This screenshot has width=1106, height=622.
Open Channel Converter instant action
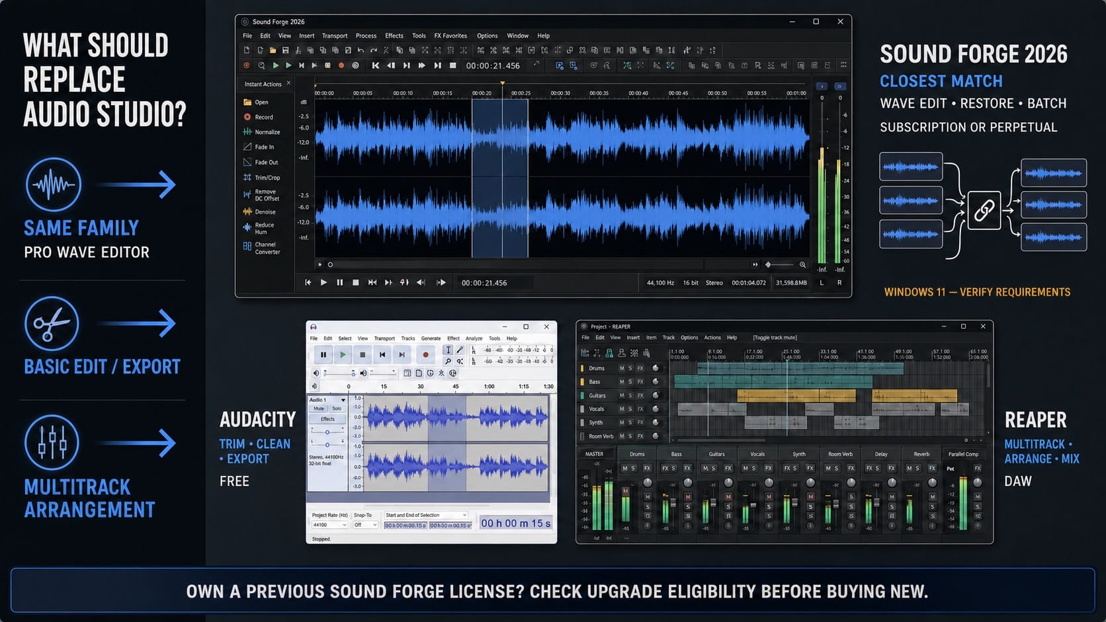(x=261, y=249)
